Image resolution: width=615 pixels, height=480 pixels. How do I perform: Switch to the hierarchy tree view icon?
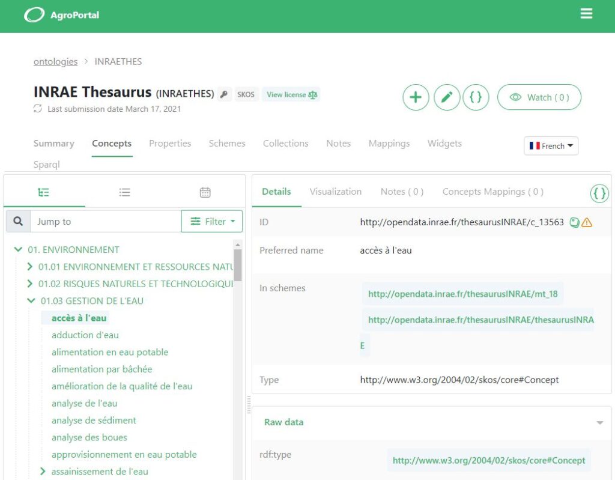(44, 192)
